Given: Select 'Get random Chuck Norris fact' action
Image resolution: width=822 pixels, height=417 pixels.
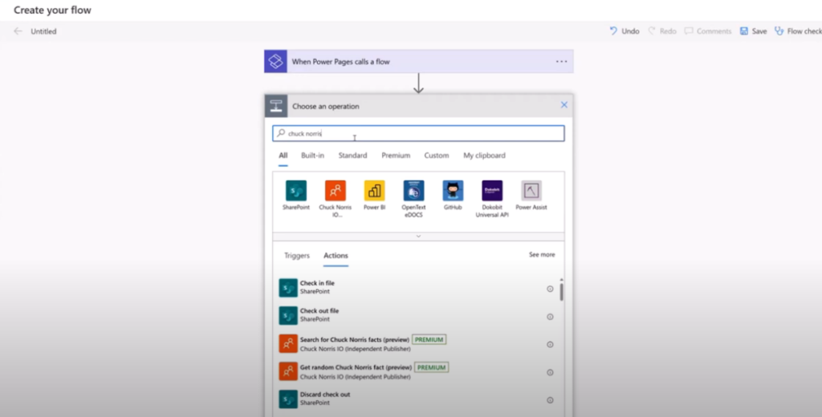Looking at the screenshot, I should click(417, 371).
